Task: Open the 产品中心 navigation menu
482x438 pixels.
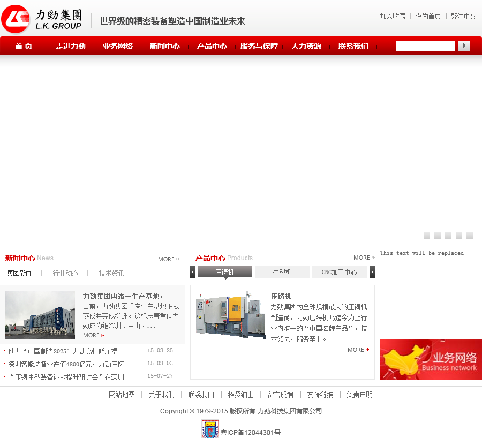Action: coord(212,46)
